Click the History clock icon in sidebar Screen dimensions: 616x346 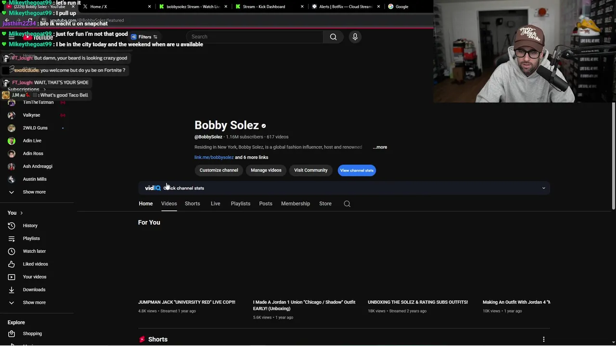[12, 225]
